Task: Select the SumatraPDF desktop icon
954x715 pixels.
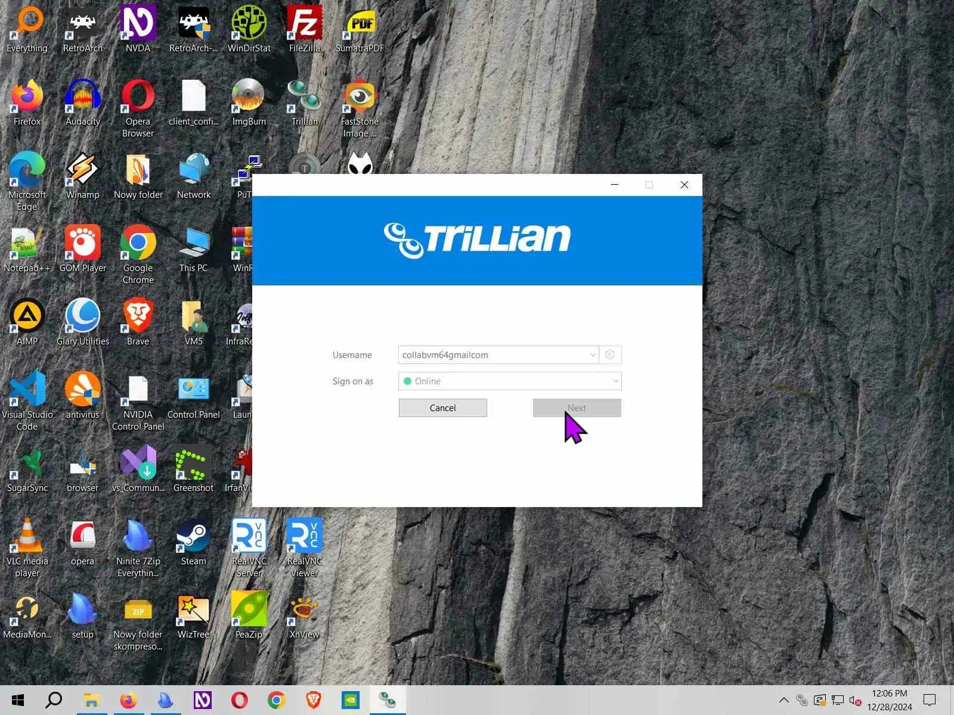Action: [360, 29]
